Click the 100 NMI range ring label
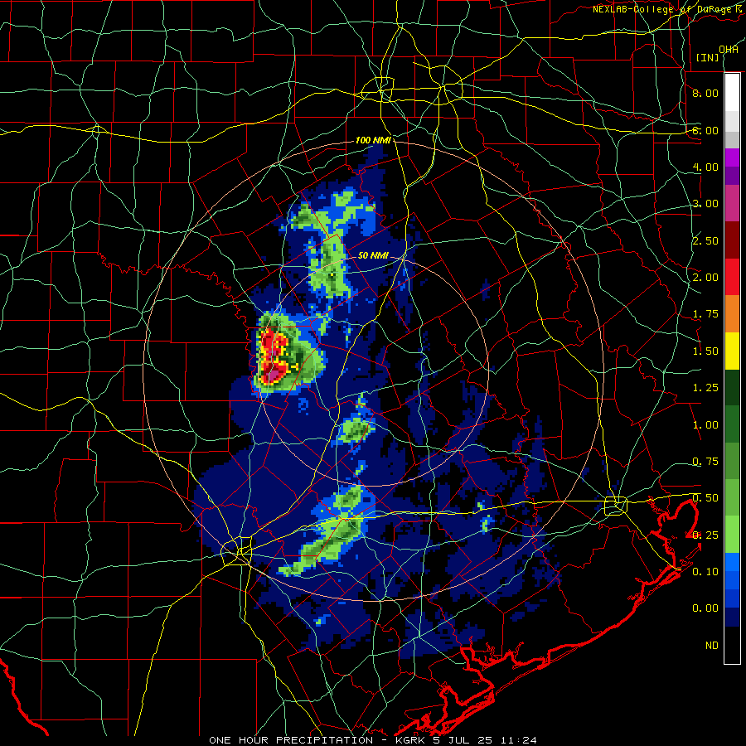This screenshot has height=746, width=746. (373, 140)
